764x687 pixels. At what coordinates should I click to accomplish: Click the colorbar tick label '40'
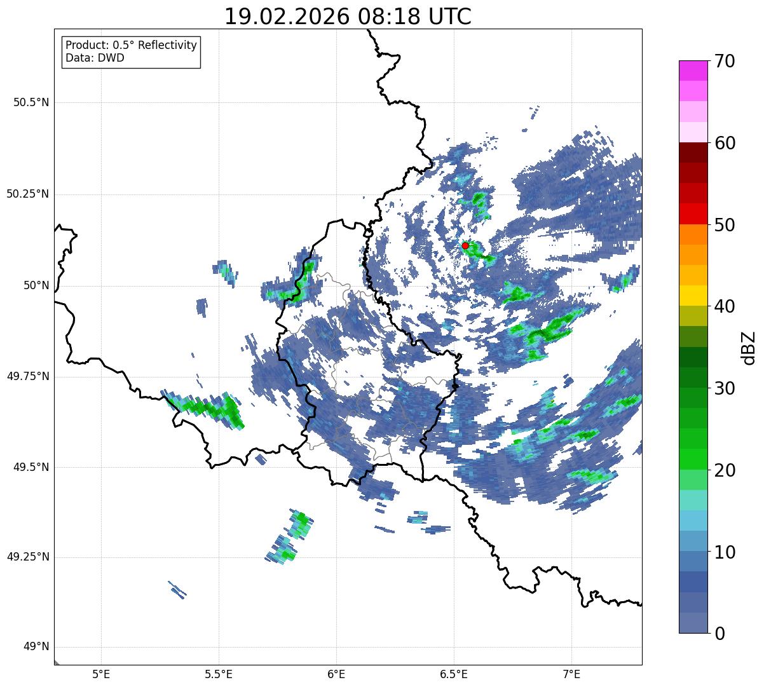point(725,306)
